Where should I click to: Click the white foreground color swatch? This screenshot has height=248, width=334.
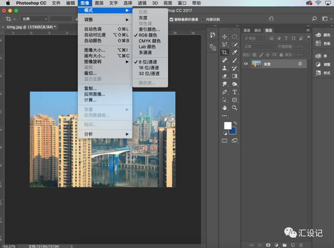[228, 126]
